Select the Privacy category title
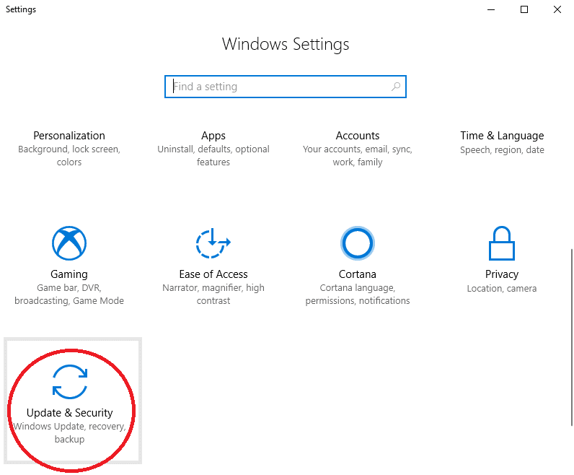The image size is (574, 475). tap(502, 274)
